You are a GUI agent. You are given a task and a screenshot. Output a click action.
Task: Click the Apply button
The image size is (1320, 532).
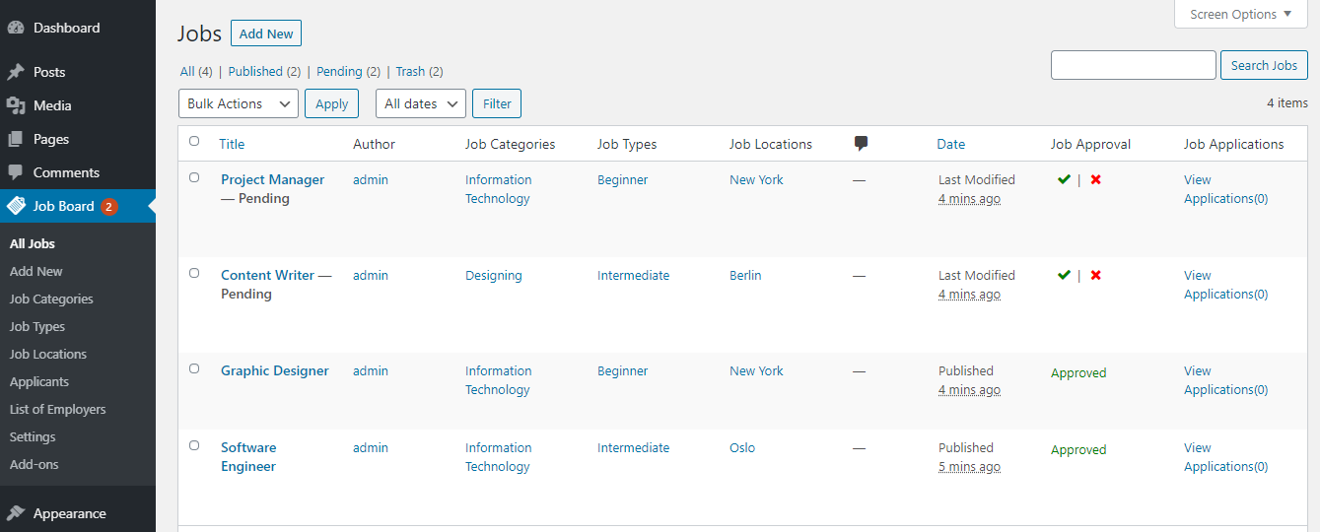tap(331, 103)
